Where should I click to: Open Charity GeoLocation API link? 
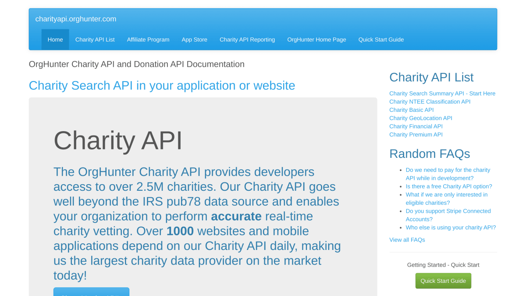tap(420, 118)
